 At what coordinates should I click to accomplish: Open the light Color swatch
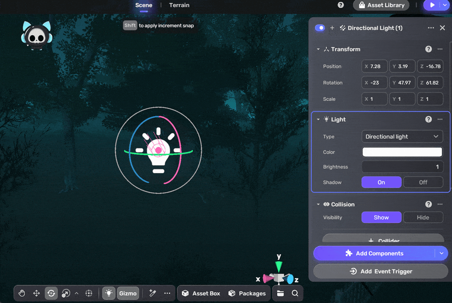pos(402,152)
